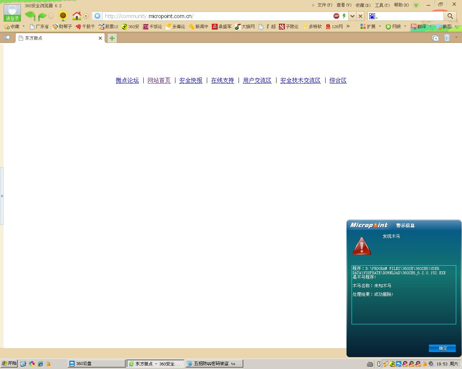Image resolution: width=462 pixels, height=369 pixels.
Task: Expand the 扩展 dropdown arrow
Action: tap(380, 26)
